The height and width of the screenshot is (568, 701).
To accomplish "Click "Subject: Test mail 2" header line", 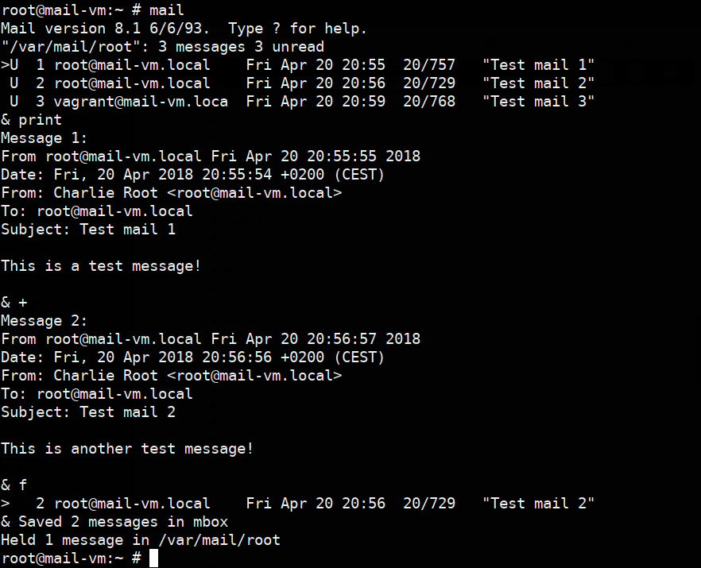I will pos(88,412).
